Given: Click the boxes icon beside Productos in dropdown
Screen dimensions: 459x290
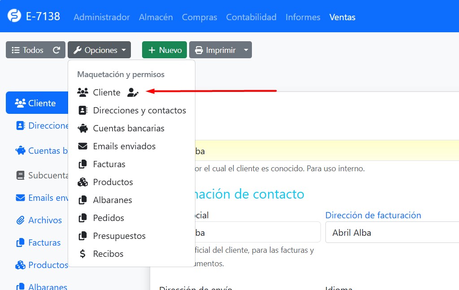Looking at the screenshot, I should click(x=82, y=182).
